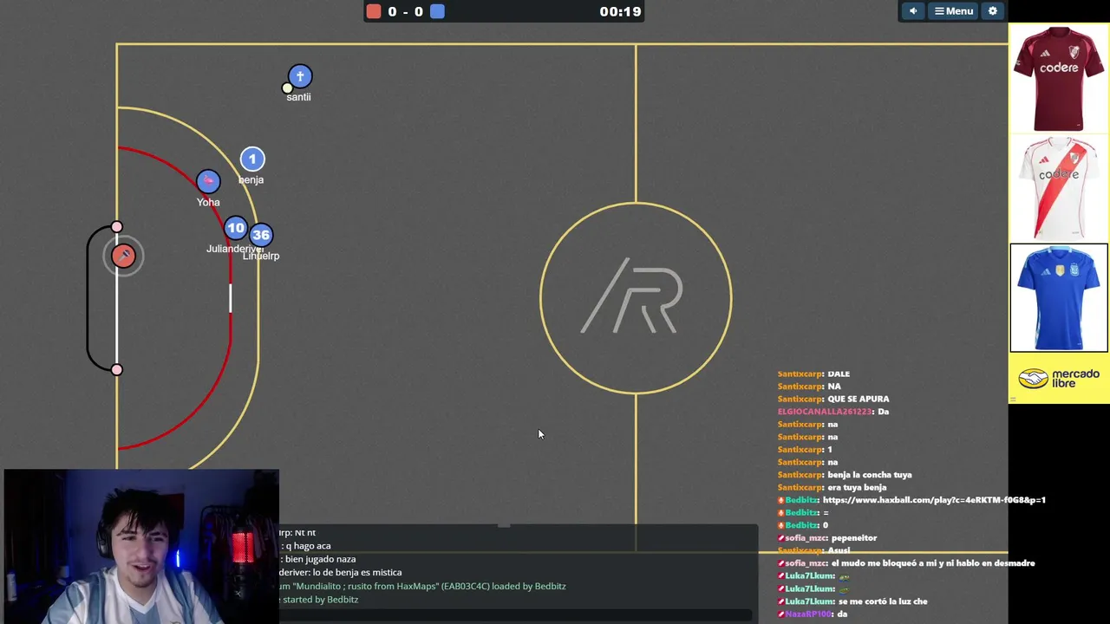Image resolution: width=1110 pixels, height=624 pixels.
Task: Click the santii player name label
Action: [x=298, y=97]
